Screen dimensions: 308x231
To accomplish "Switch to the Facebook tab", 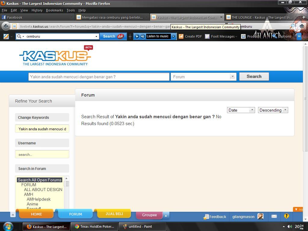I will 37,17.
